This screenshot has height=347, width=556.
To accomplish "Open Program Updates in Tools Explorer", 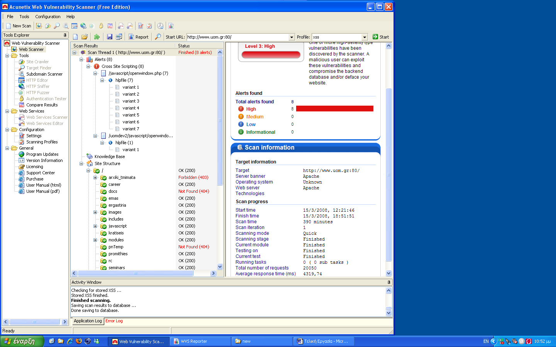I will (42, 154).
